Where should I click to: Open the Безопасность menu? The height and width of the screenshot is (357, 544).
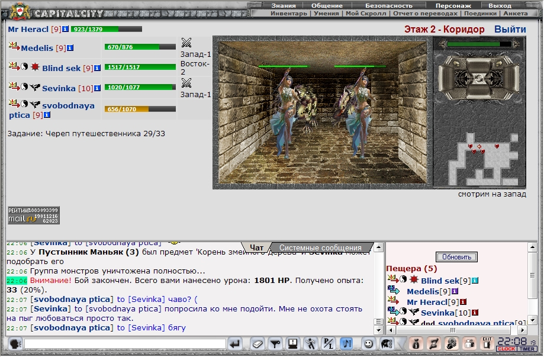point(389,5)
